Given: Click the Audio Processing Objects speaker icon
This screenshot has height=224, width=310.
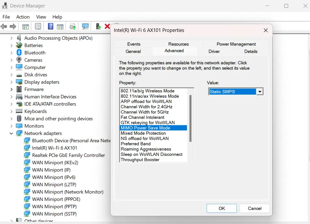Looking at the screenshot, I should 19,38.
